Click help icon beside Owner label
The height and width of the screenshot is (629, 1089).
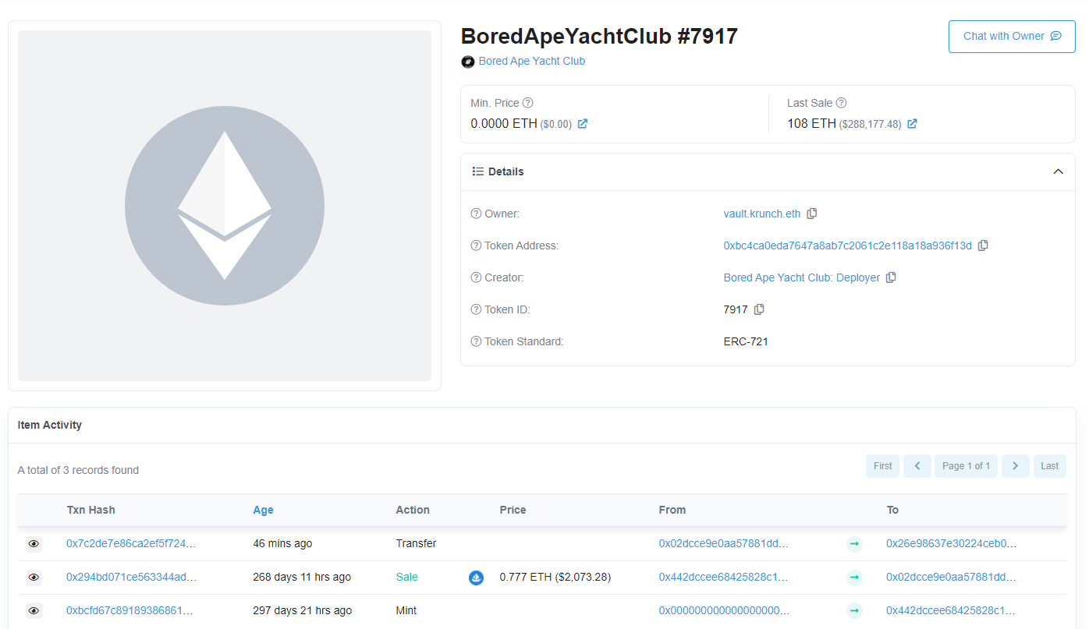pyautogui.click(x=476, y=214)
